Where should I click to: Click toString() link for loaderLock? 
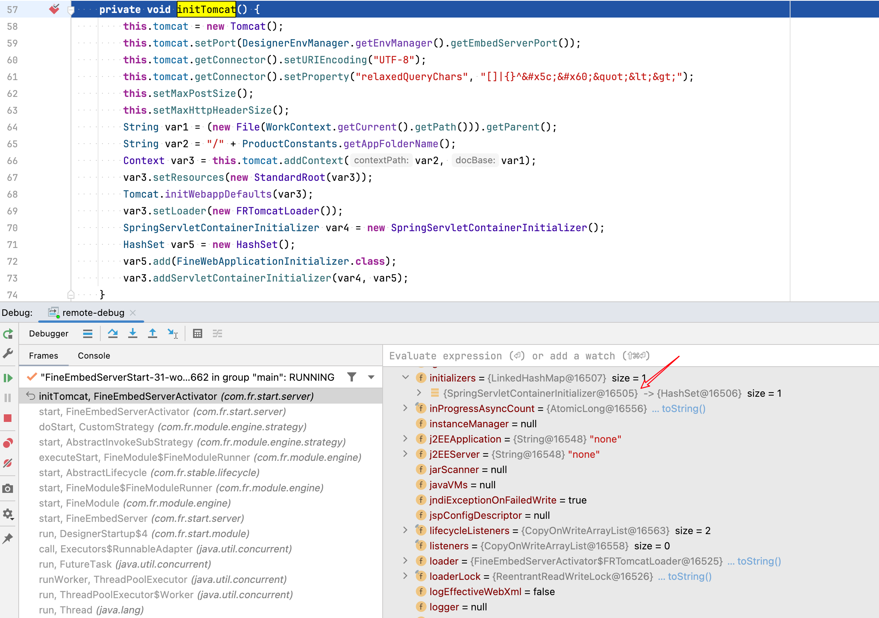(689, 577)
